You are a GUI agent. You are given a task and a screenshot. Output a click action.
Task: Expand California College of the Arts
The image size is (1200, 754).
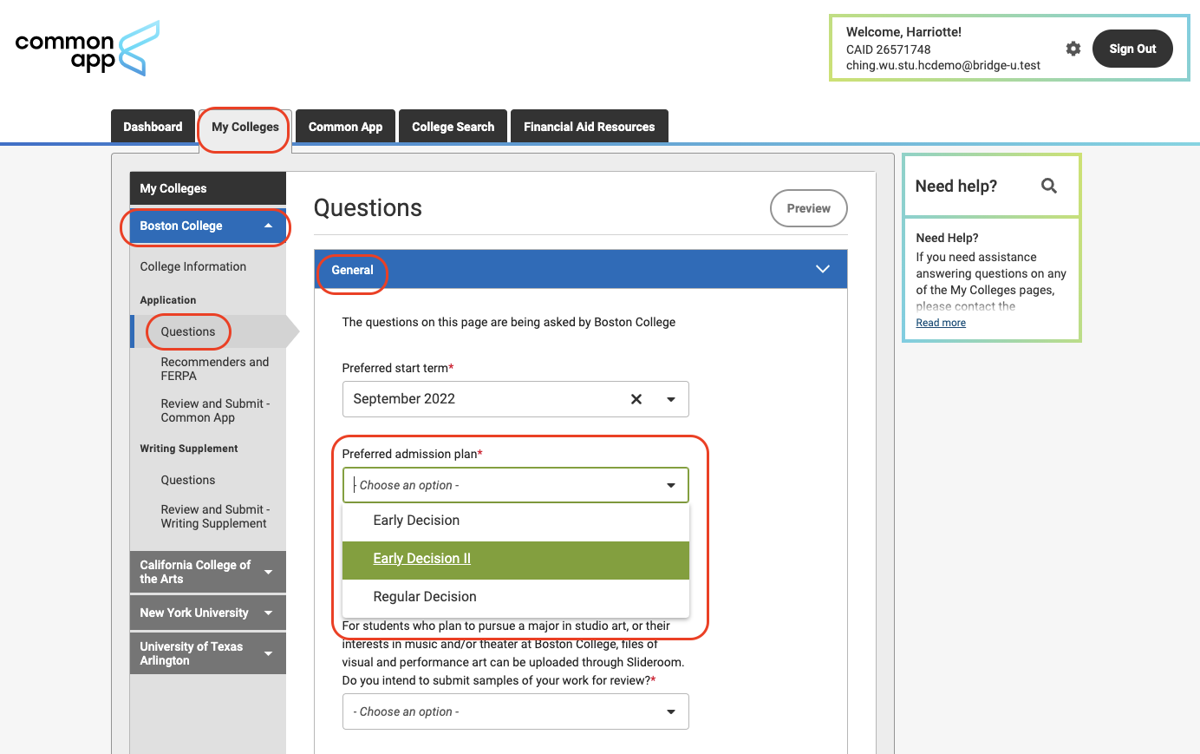208,572
